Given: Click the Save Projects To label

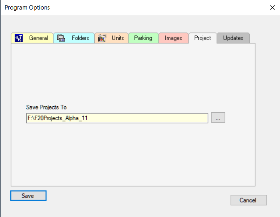Looking at the screenshot, I should (x=47, y=107).
